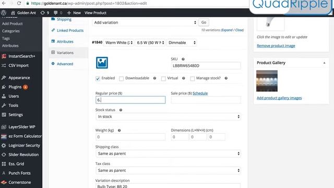Click the Schedule sale price link
This screenshot has height=188, width=334.
200,93
